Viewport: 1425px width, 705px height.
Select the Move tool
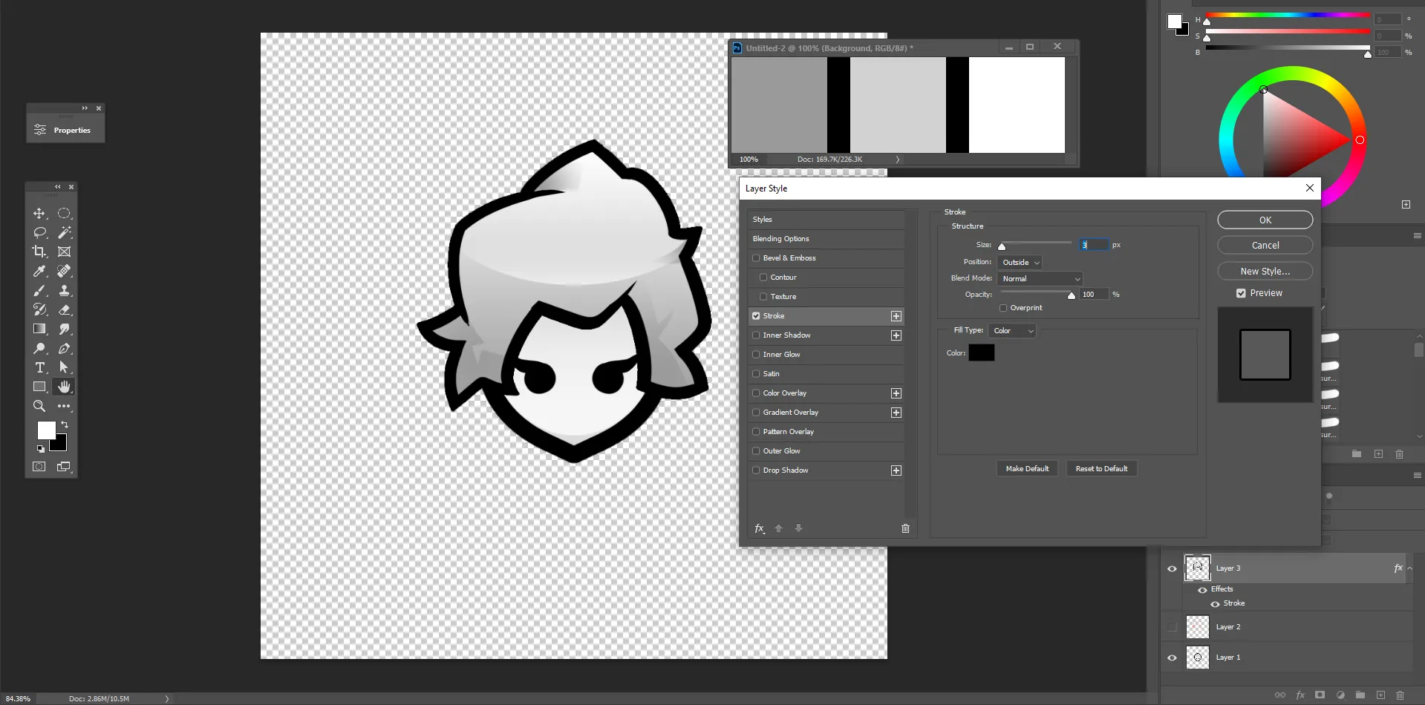click(39, 214)
